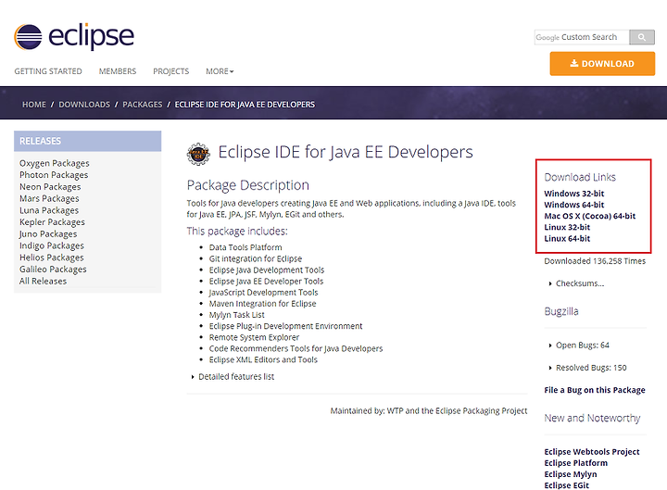667x490 pixels.
Task: Go to PACKAGES in breadcrumb
Action: 142,105
